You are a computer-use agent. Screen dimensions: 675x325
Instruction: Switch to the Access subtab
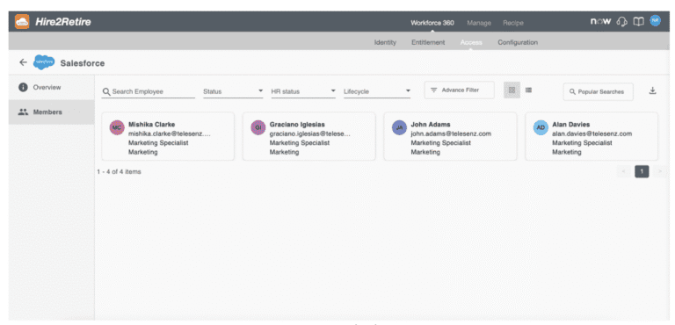pos(471,43)
